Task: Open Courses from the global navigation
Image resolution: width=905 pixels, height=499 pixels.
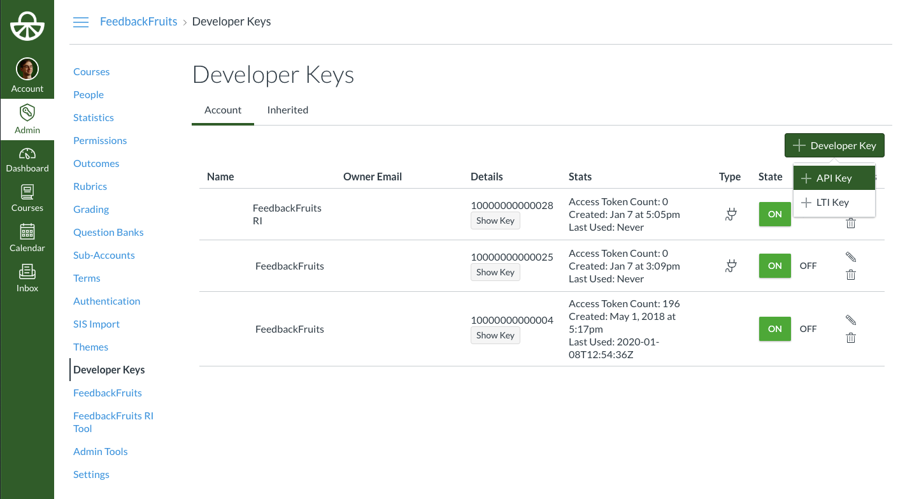Action: click(27, 198)
